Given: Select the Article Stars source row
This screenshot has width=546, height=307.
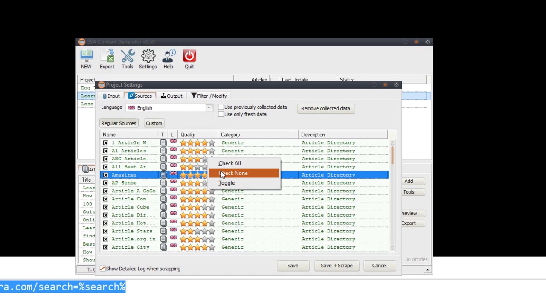Looking at the screenshot, I should (244, 231).
